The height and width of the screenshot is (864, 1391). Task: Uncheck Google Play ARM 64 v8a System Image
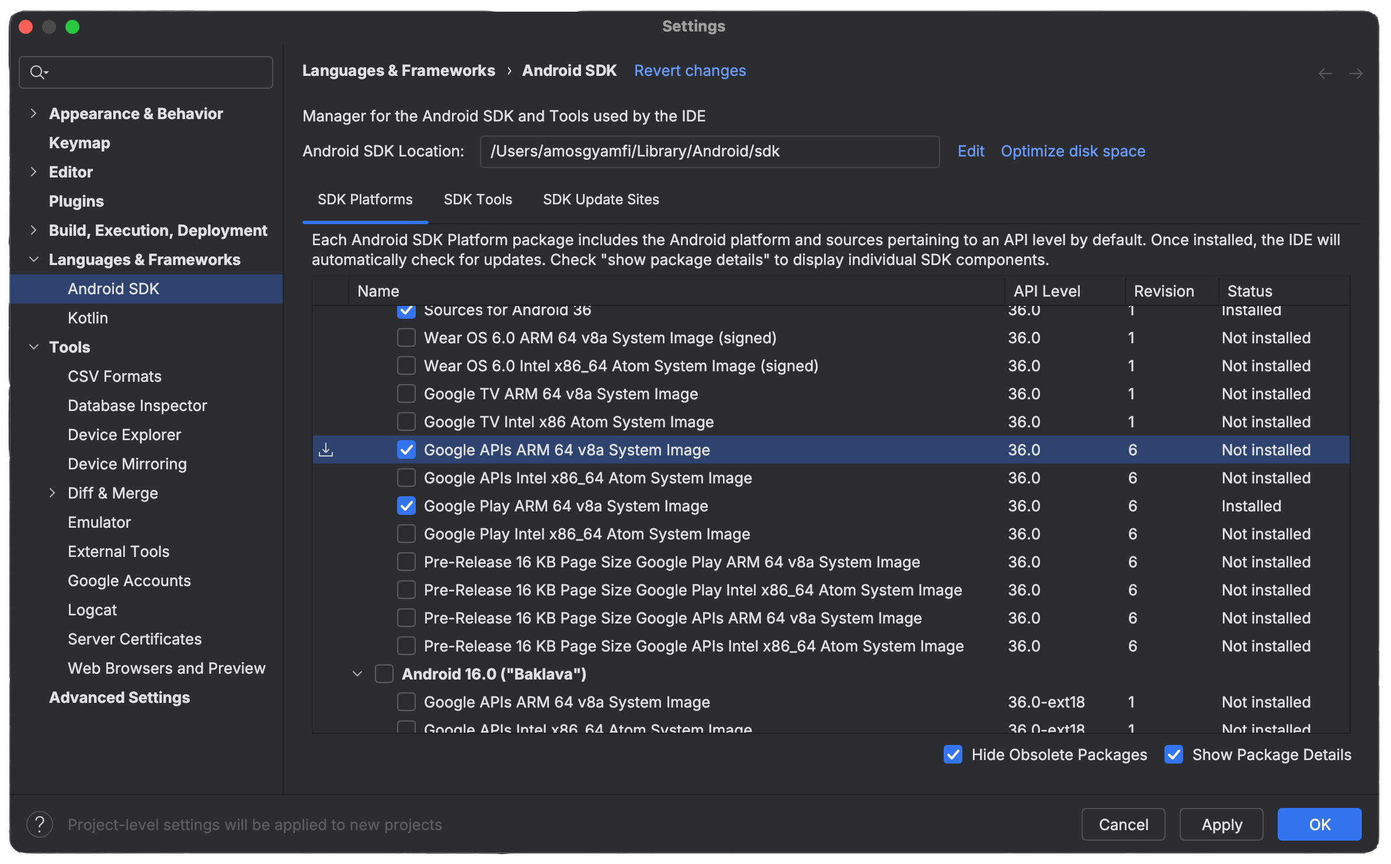click(x=406, y=506)
